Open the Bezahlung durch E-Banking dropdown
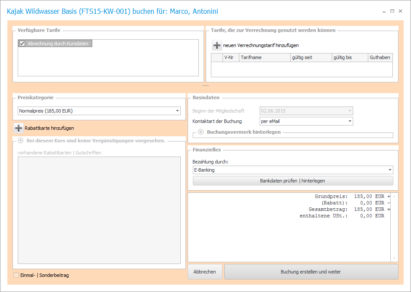The image size is (411, 292). [390, 170]
